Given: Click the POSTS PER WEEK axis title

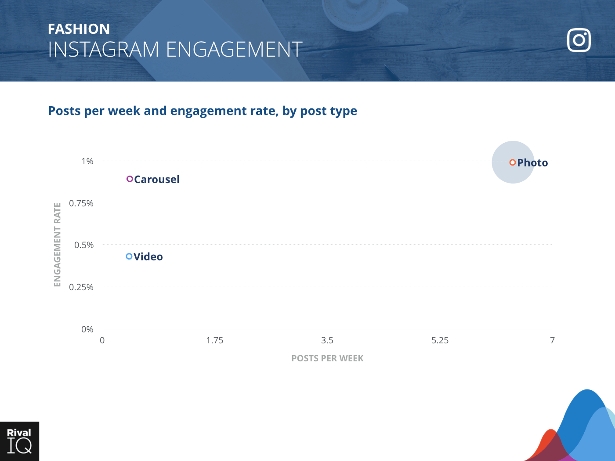Looking at the screenshot, I should pos(327,358).
